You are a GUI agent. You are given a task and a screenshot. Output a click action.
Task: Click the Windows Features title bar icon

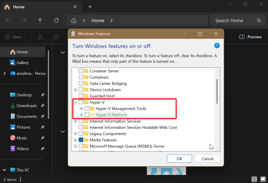coord(73,34)
